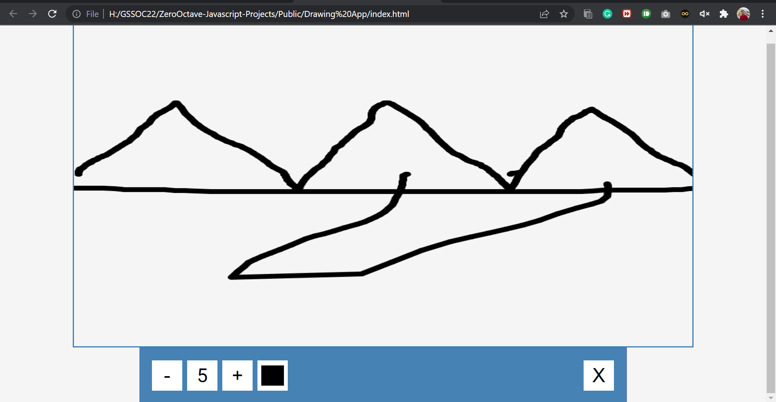
Task: Click the browser back navigation arrow
Action: 13,13
